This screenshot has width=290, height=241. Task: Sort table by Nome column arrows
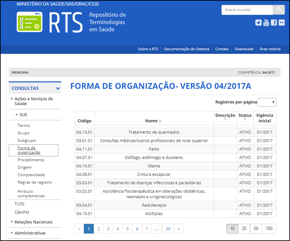pos(160,121)
